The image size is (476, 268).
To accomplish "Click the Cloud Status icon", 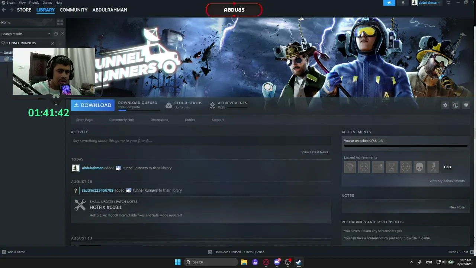I will [169, 105].
